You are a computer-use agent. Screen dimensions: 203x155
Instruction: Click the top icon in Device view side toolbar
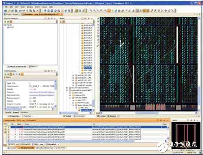(98, 19)
